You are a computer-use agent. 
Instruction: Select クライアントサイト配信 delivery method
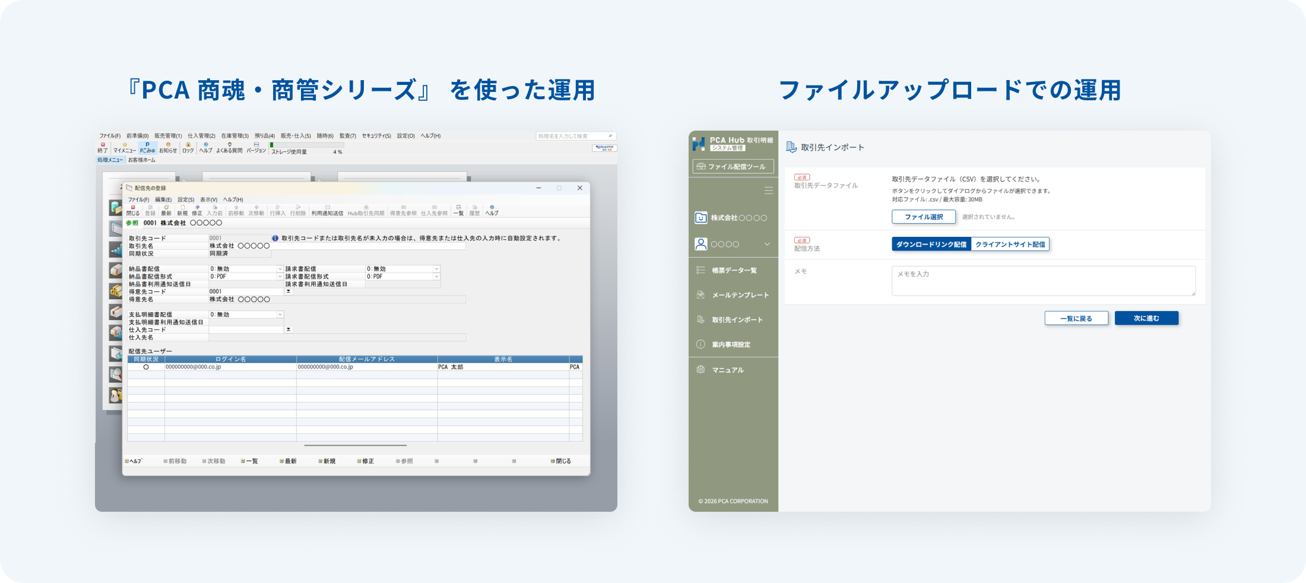point(1010,244)
